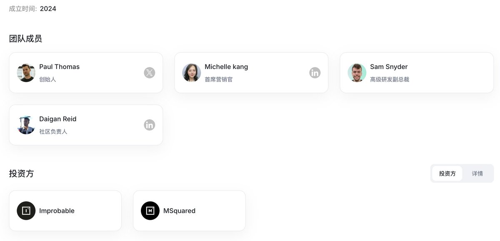Screen dimensions: 500x241
Task: Open Paul Thomas's X profile icon
Action: (150, 73)
